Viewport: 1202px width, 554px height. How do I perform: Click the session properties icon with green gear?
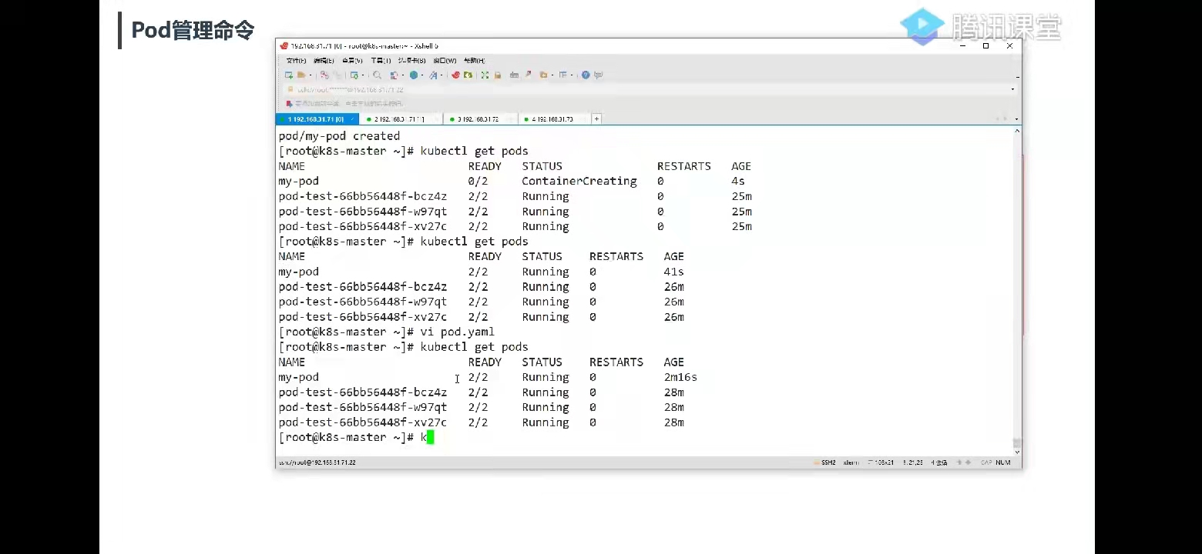[354, 75]
